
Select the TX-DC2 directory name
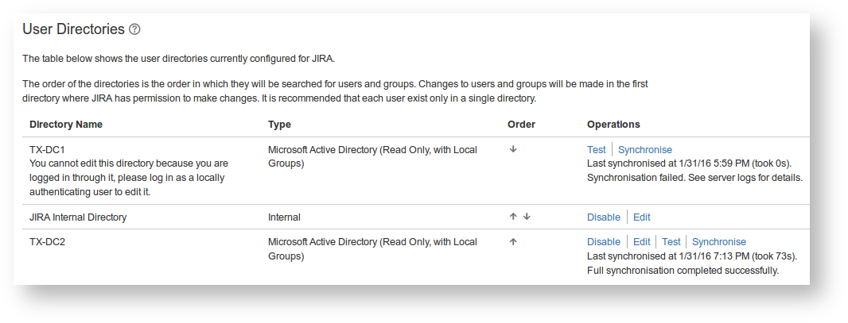[47, 242]
